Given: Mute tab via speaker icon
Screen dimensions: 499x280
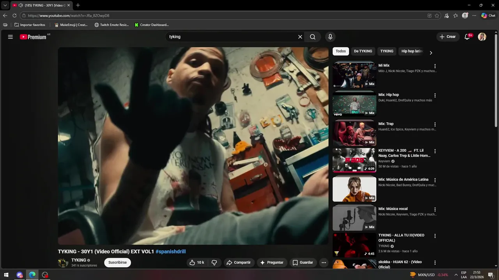Looking at the screenshot, I should tap(21, 5).
